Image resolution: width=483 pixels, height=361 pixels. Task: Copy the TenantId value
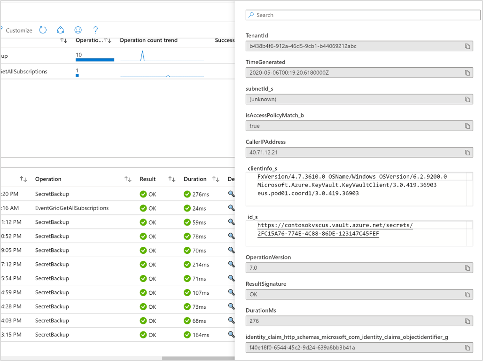tap(468, 46)
